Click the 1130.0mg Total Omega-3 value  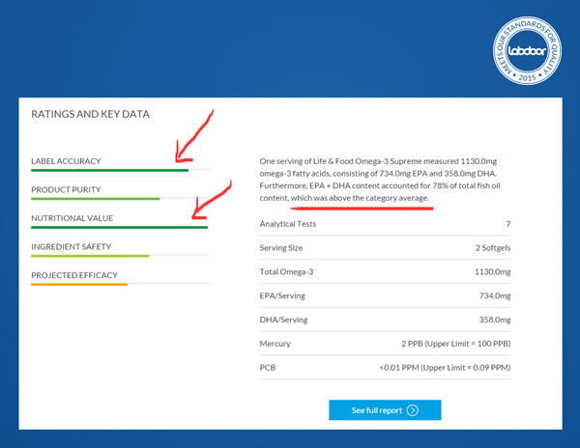point(493,272)
